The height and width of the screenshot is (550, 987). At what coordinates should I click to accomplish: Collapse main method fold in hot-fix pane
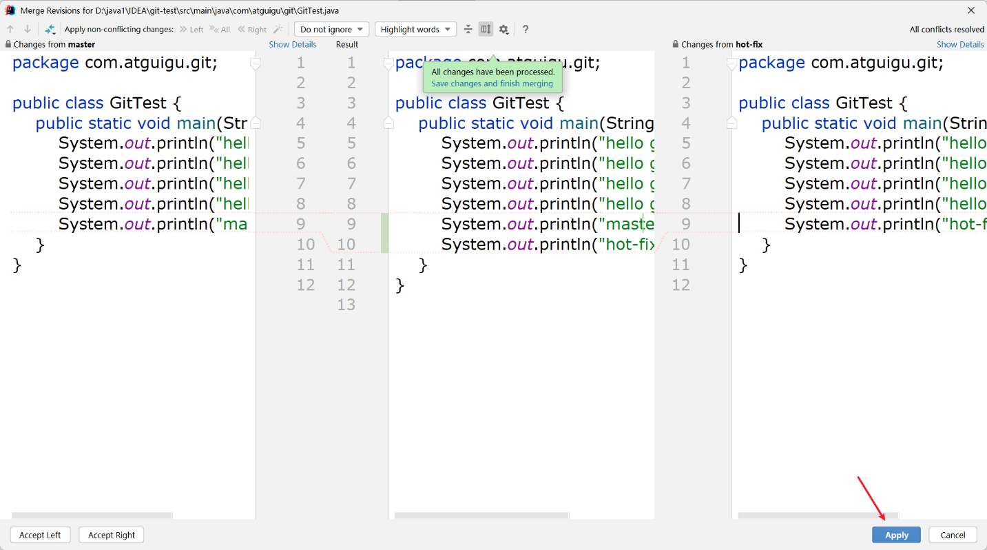click(x=731, y=123)
